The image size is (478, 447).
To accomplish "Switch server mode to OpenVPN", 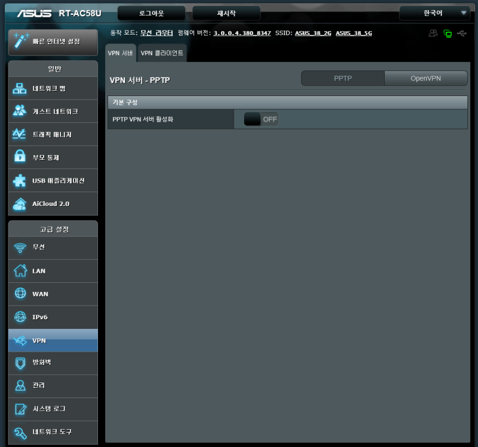I will [426, 78].
